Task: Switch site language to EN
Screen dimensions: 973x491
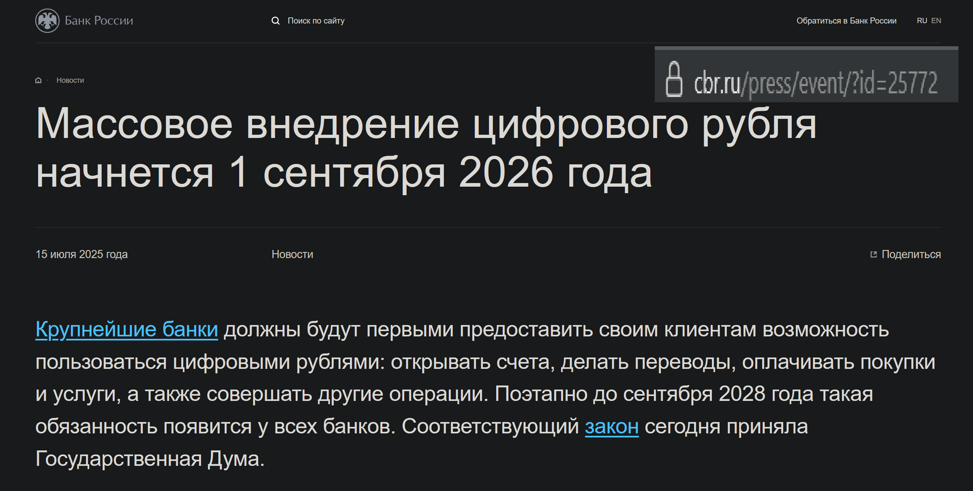Action: 936,21
